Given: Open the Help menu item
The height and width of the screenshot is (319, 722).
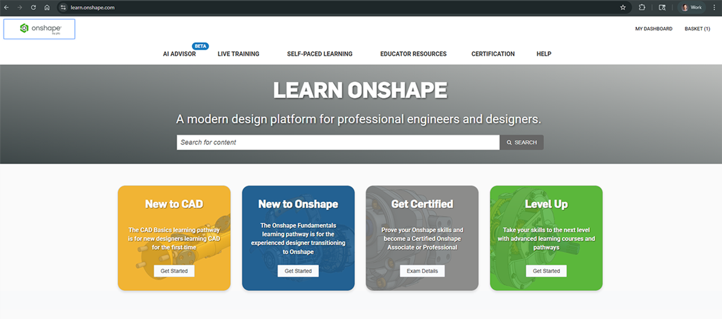Looking at the screenshot, I should pos(544,54).
